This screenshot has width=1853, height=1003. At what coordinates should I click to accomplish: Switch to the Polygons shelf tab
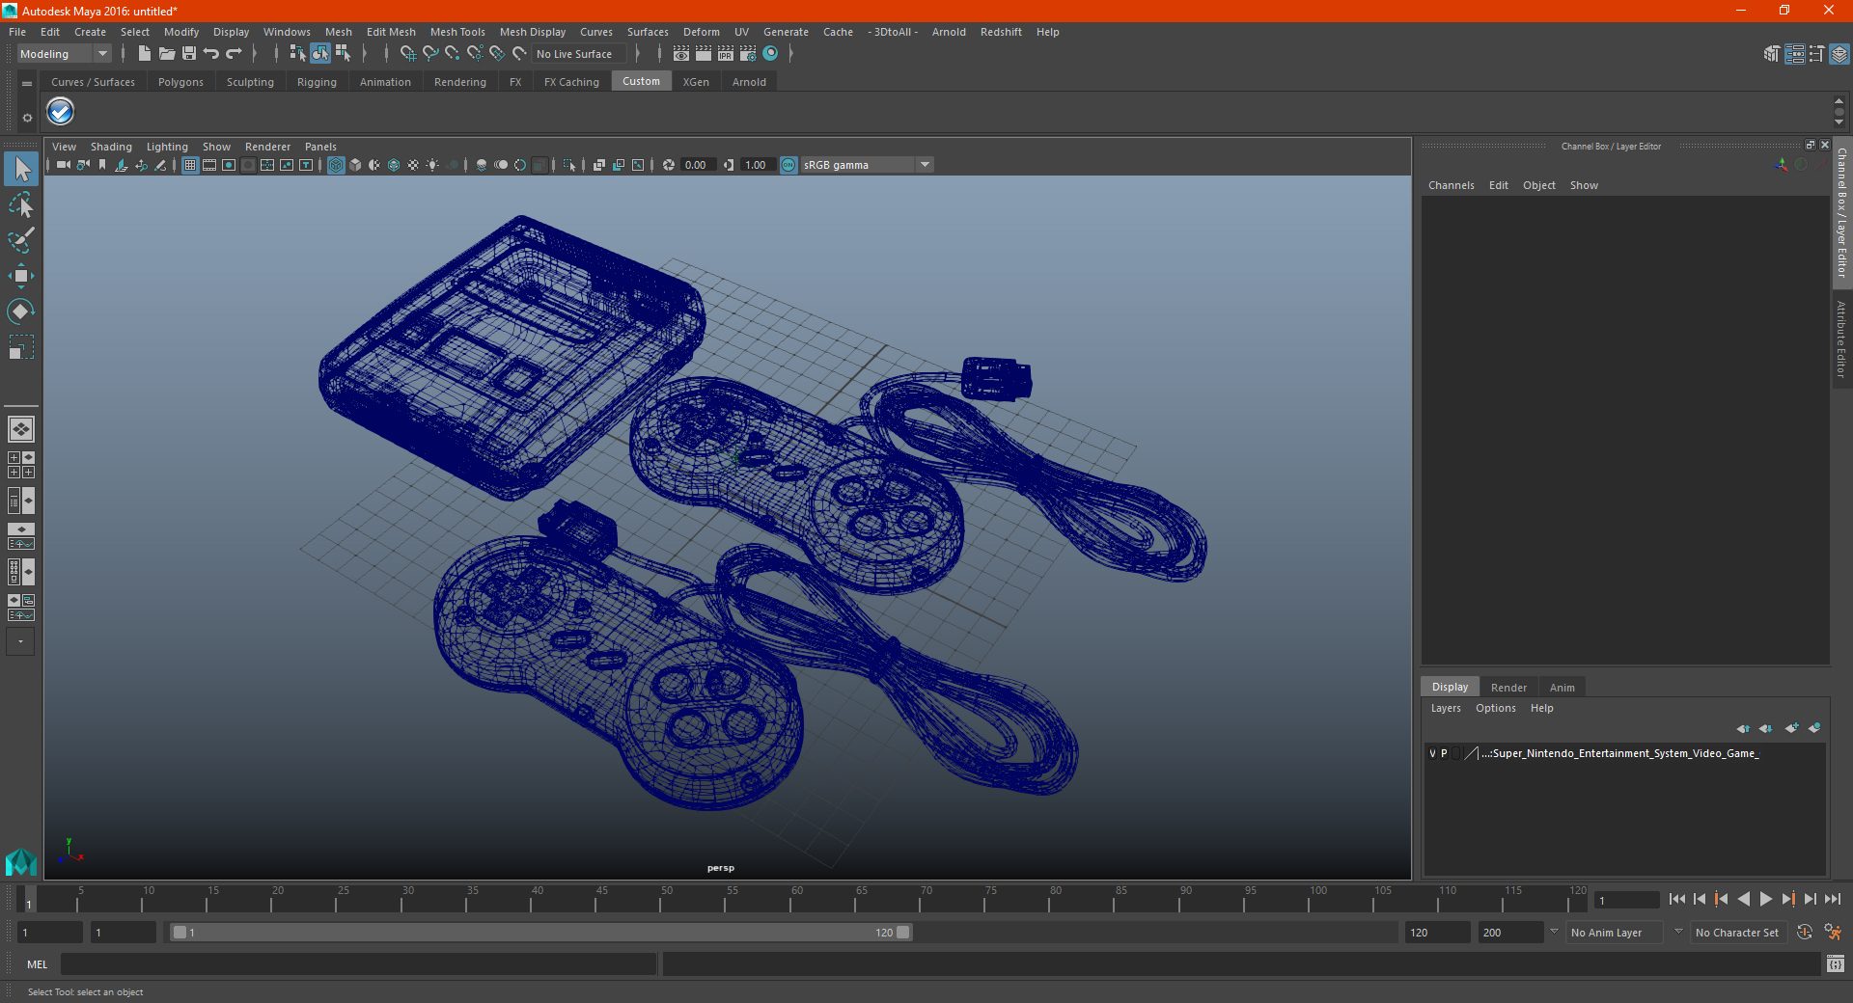click(180, 82)
